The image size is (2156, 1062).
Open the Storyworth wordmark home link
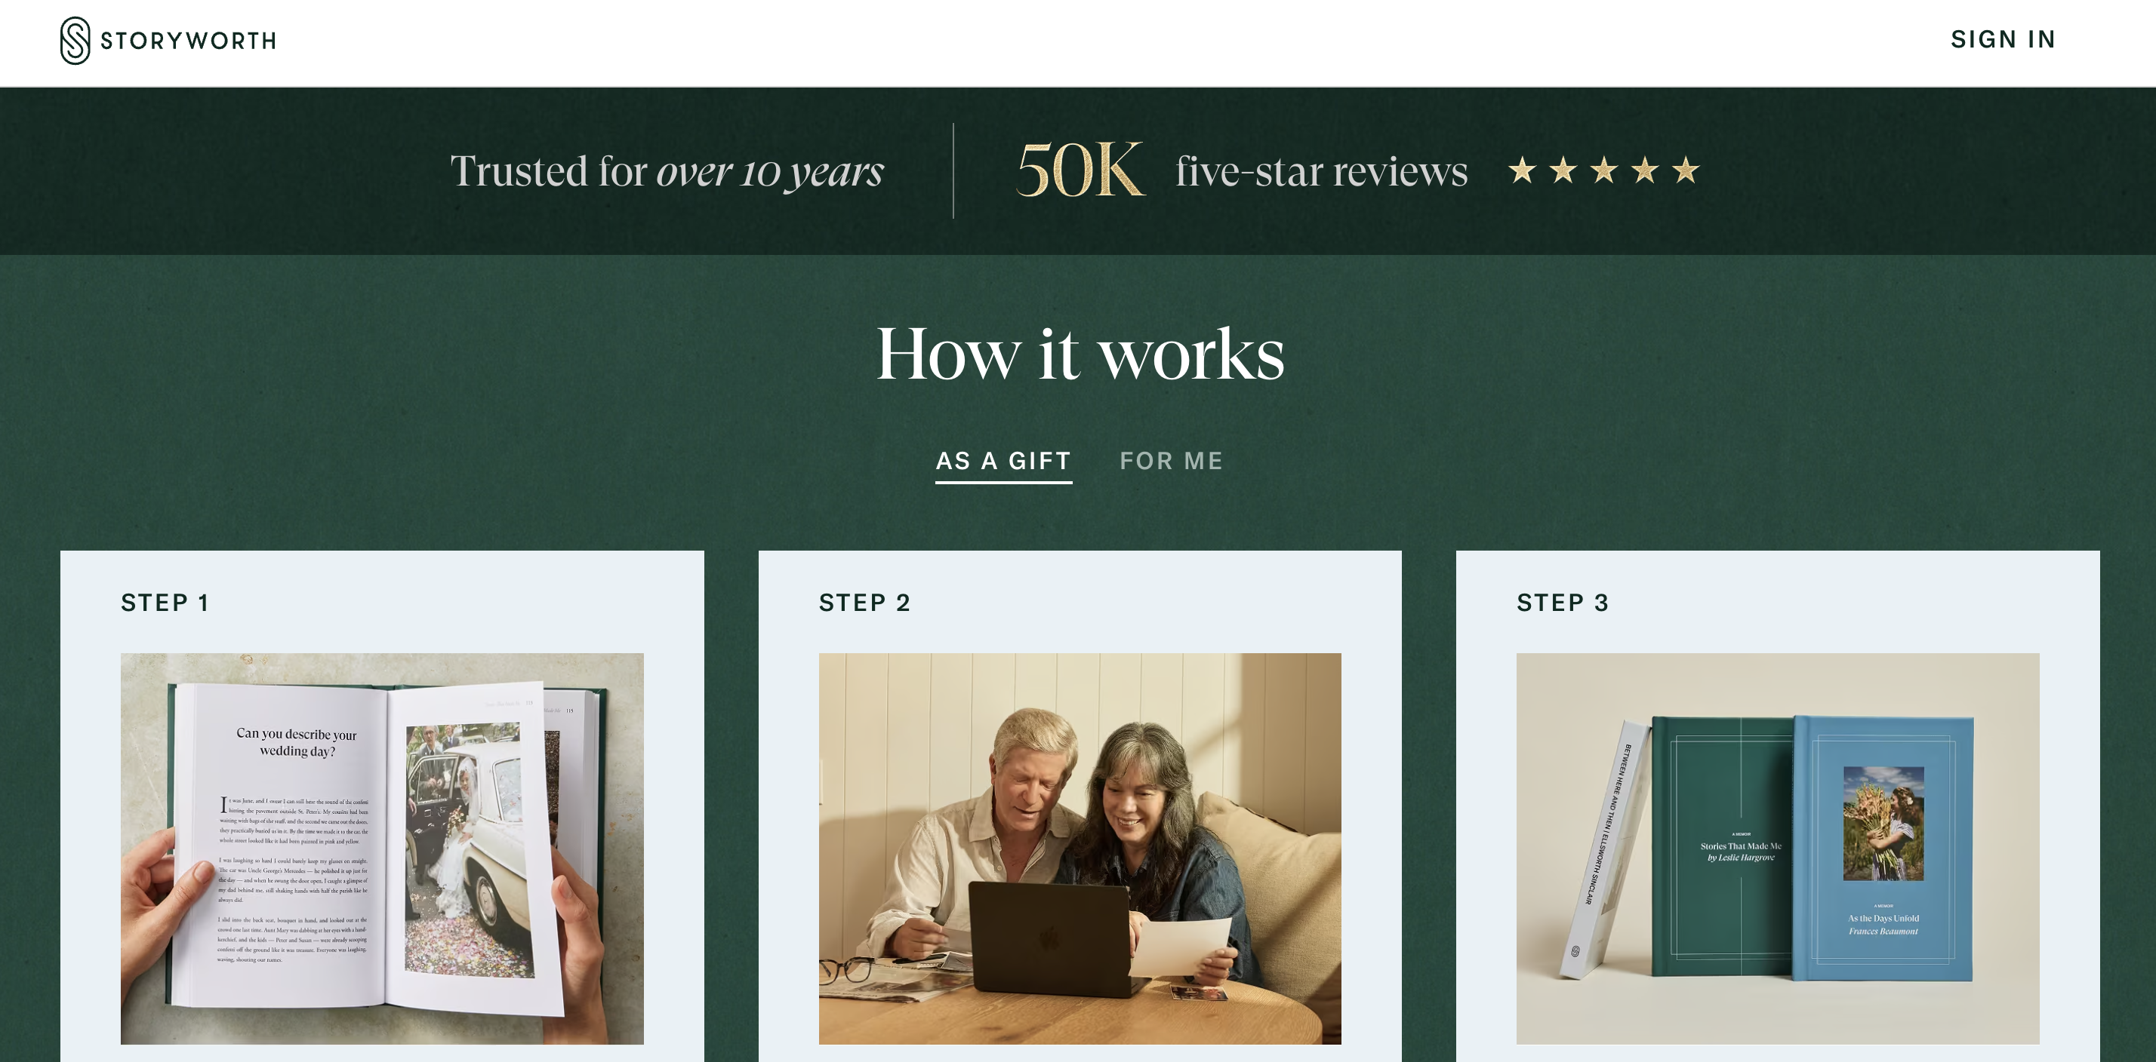(x=188, y=41)
